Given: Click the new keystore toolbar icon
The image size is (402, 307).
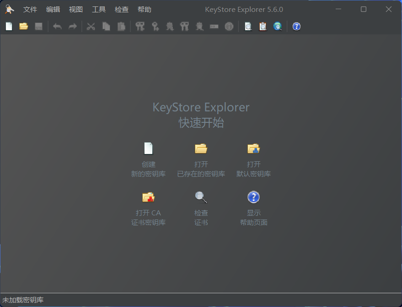Looking at the screenshot, I should (9, 27).
